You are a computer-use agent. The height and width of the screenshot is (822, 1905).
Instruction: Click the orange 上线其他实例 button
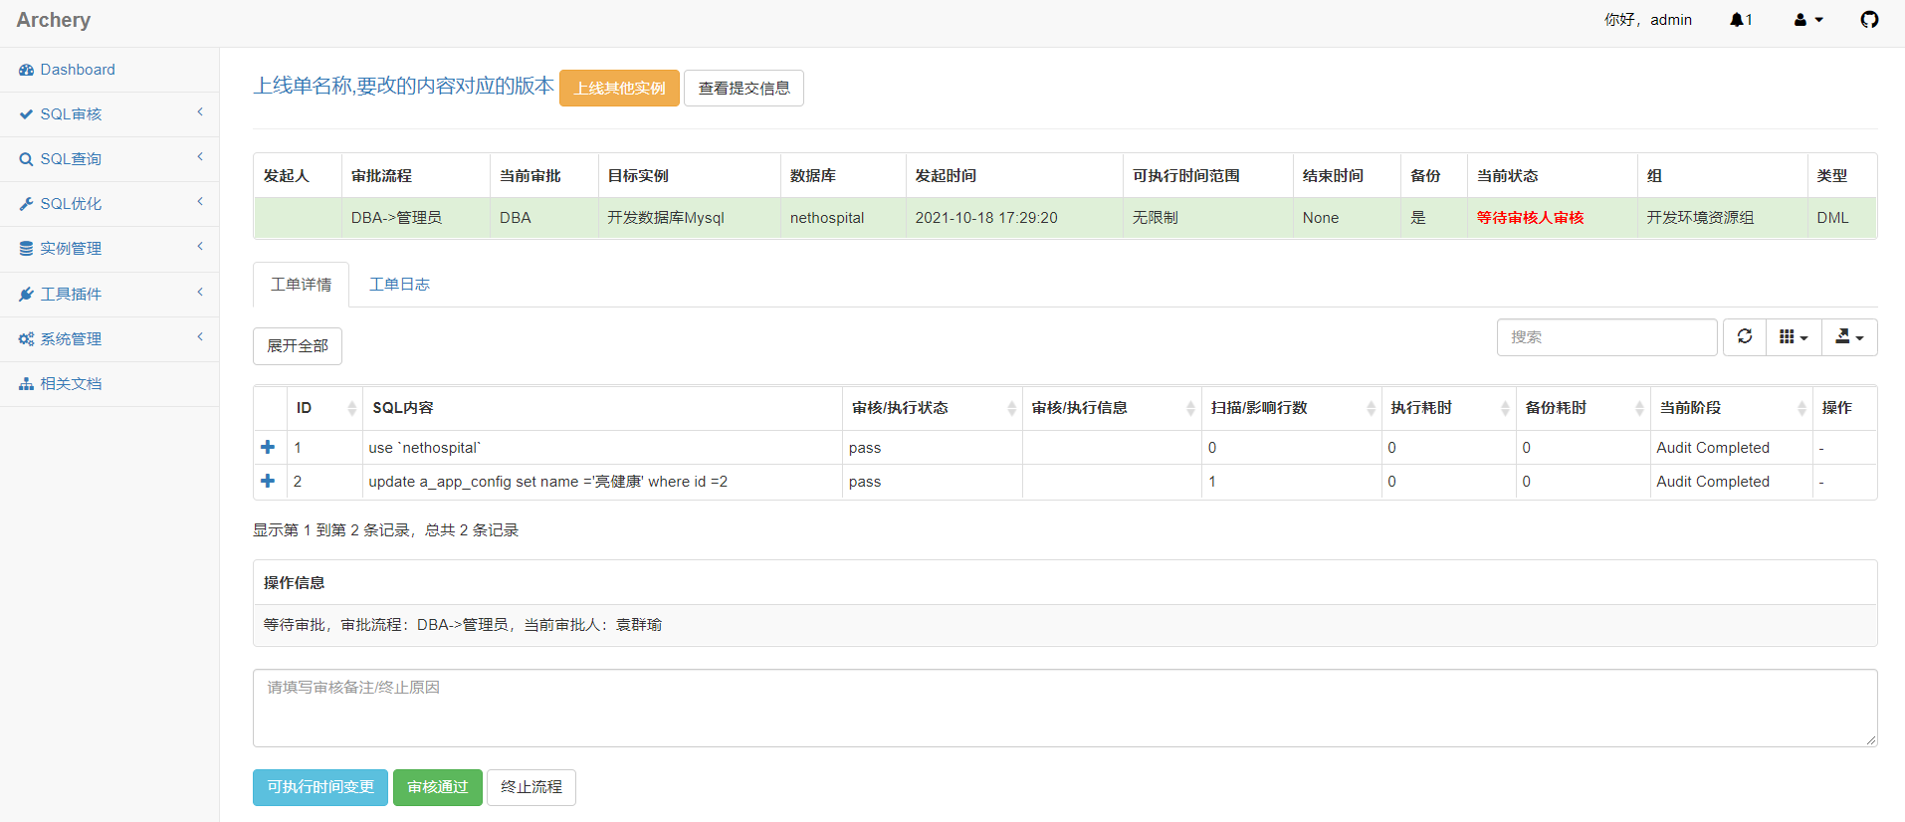(619, 89)
